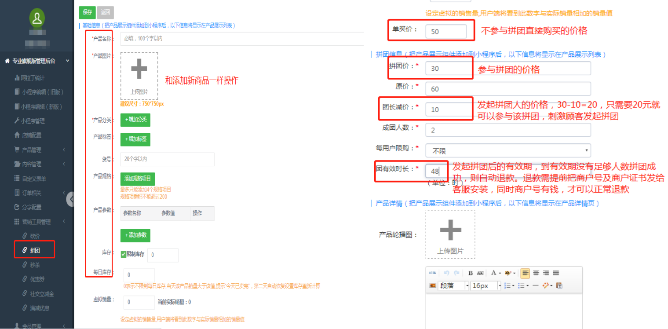
Task: Toggle bold formatting in the editor
Action: 470,273
